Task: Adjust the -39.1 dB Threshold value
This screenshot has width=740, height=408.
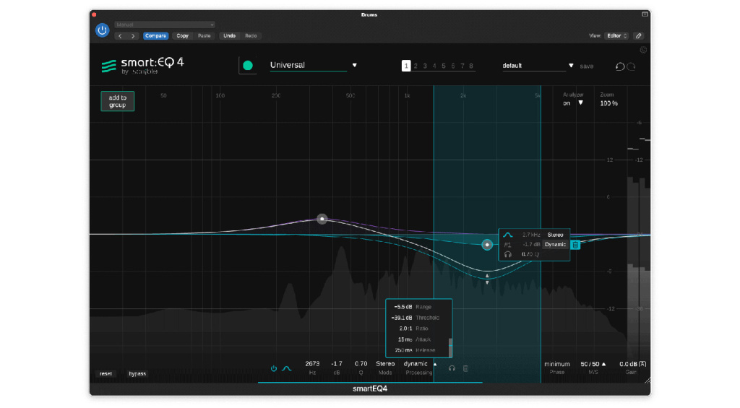Action: tap(402, 318)
